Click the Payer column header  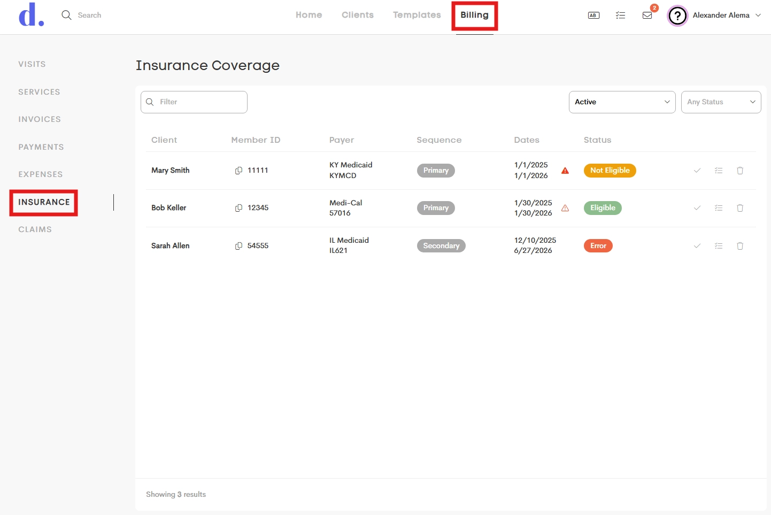342,140
